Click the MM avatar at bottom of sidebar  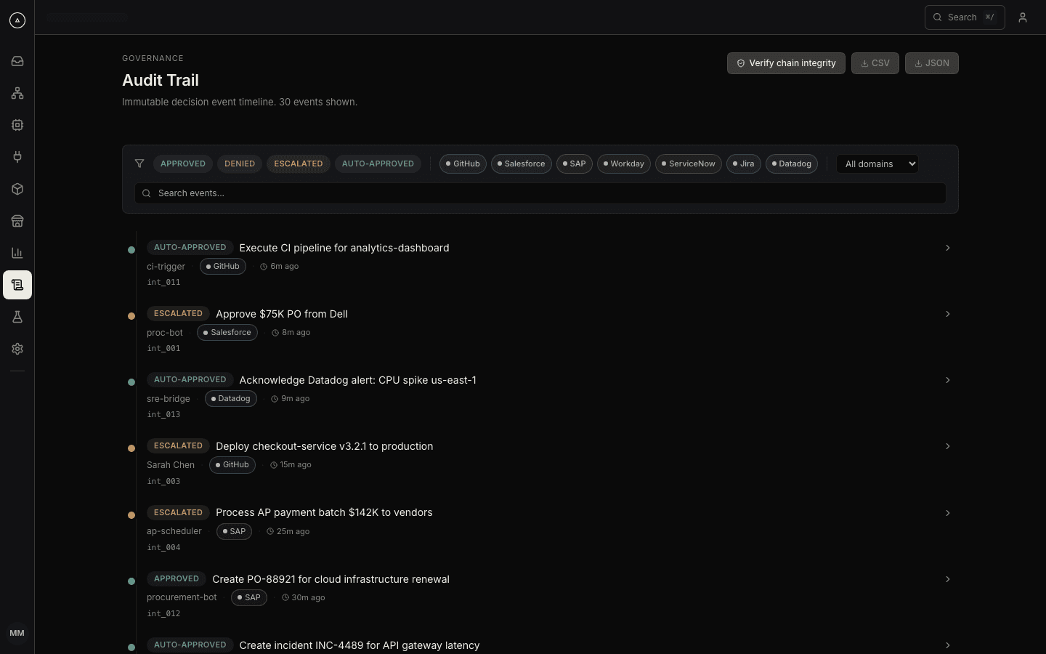click(17, 633)
